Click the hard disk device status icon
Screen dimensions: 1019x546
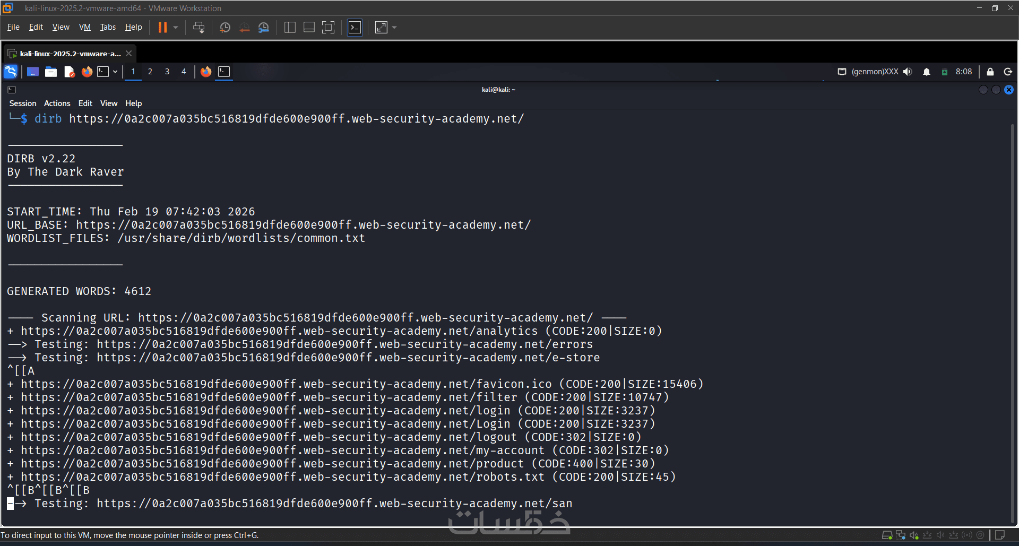[x=887, y=535]
